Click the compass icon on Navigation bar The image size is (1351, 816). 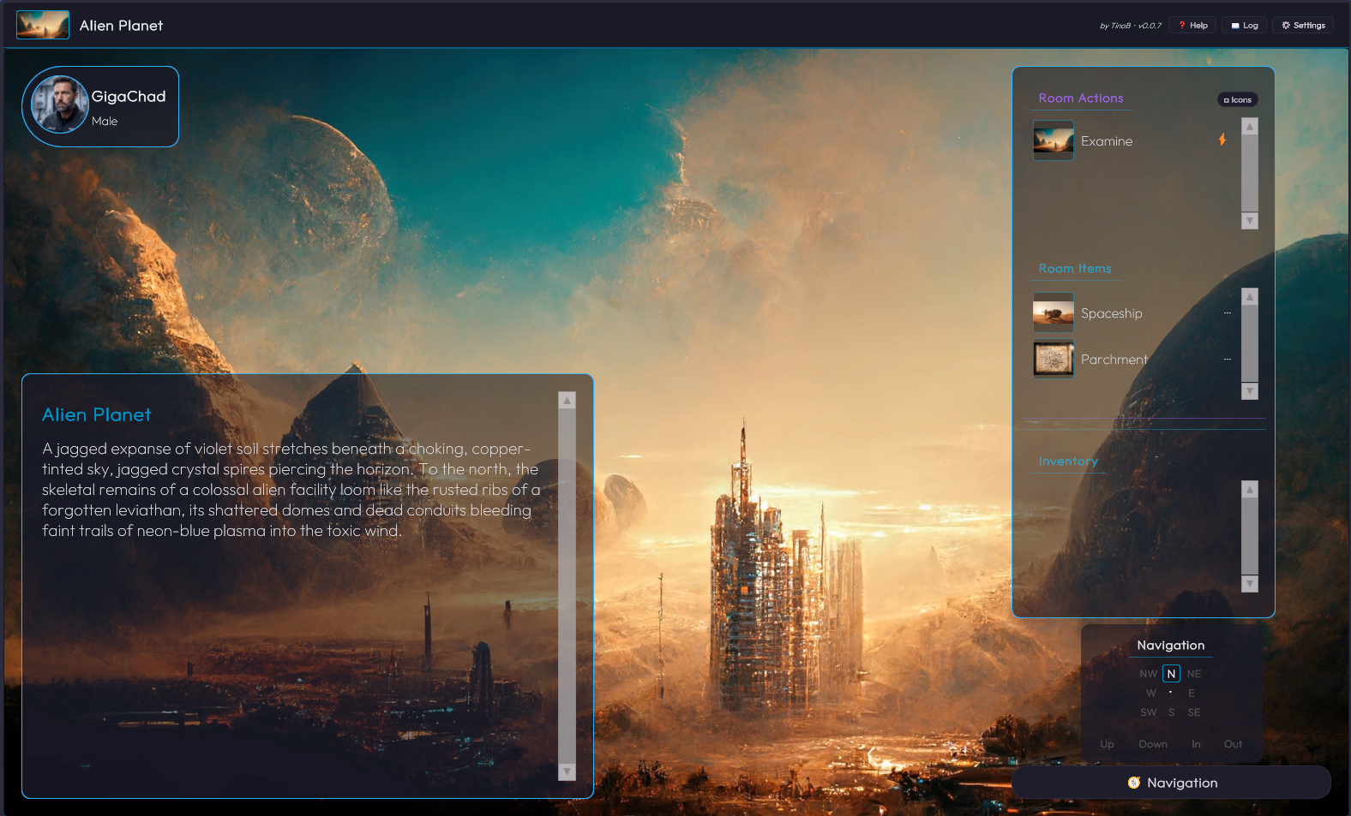[1134, 783]
